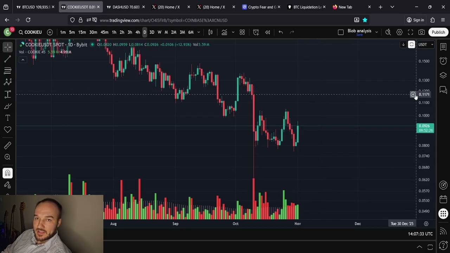Image resolution: width=450 pixels, height=253 pixels.
Task: Click the COOKIEU symbol search field
Action: (x=30, y=32)
